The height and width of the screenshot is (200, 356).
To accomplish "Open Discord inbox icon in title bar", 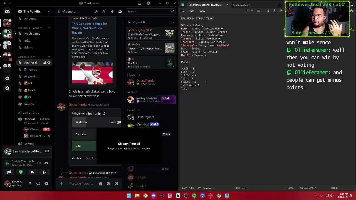I will [139, 3].
